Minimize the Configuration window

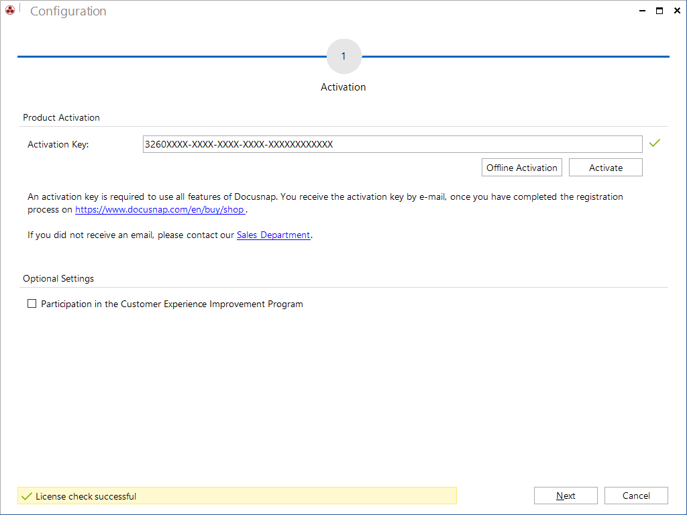coord(642,11)
